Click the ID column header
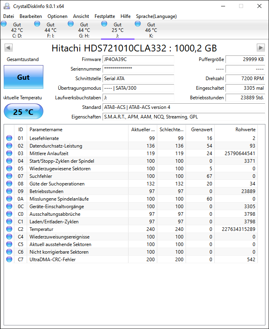 coord(21,130)
